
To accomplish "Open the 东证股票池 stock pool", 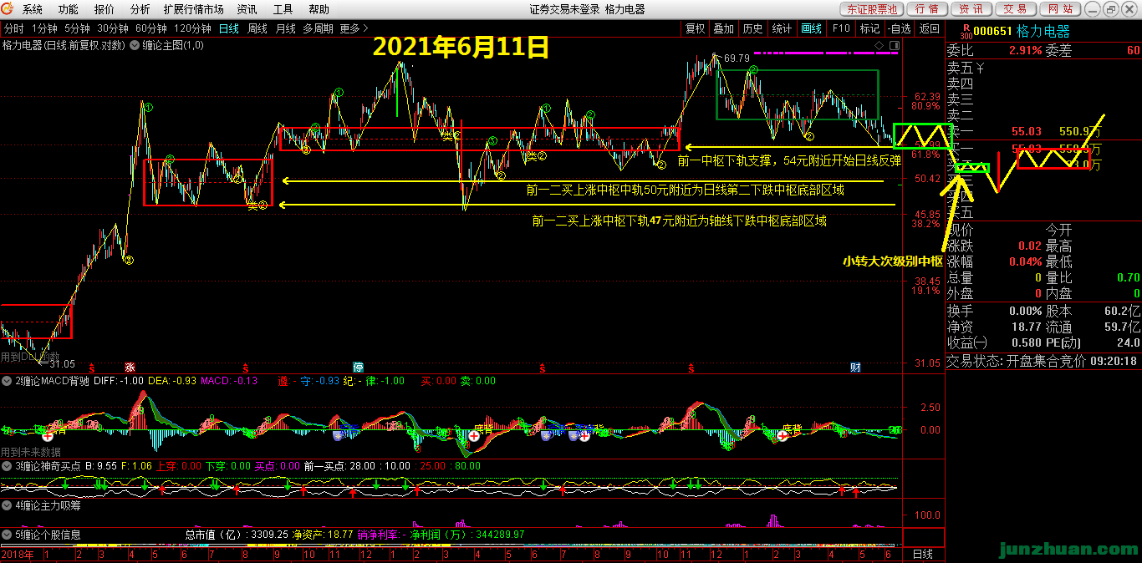I will (x=871, y=9).
